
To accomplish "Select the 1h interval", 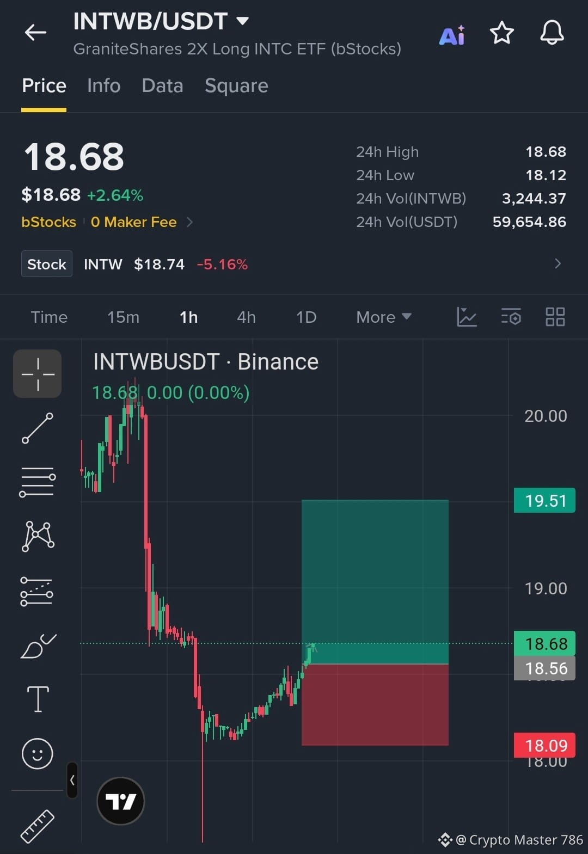I will point(188,317).
